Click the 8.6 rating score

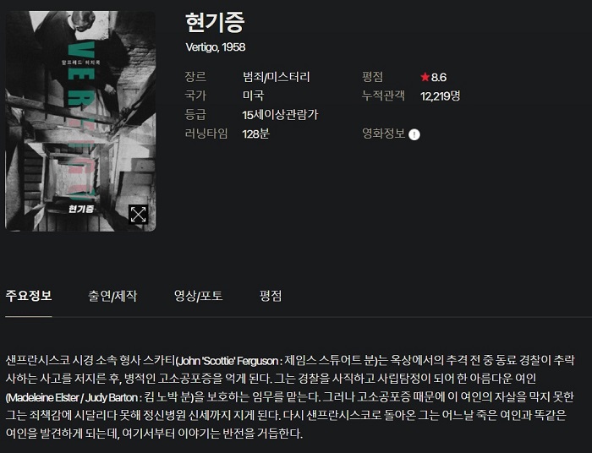tap(439, 77)
